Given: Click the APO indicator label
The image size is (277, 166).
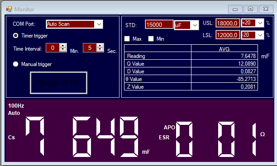Looking at the screenshot, I should tap(169, 127).
